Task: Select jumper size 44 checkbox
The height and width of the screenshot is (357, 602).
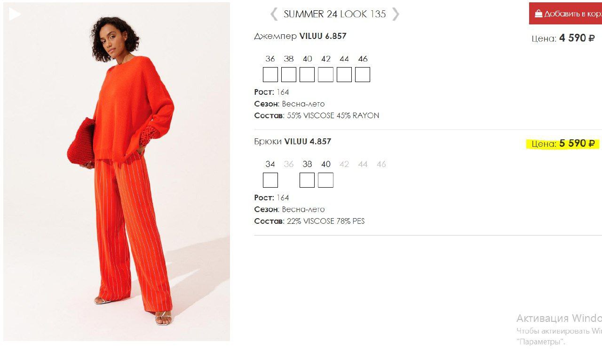Action: [x=344, y=75]
